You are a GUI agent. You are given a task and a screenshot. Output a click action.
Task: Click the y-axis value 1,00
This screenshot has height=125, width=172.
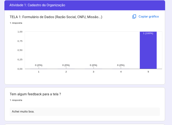tap(20, 32)
